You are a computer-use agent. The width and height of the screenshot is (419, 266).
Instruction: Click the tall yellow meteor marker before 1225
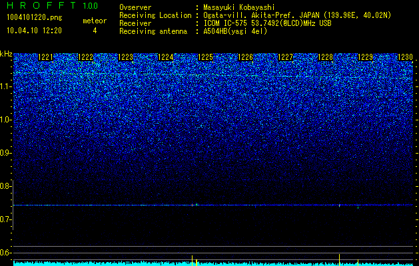click(192, 261)
